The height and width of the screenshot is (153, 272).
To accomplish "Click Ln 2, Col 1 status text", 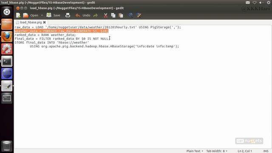I will (245, 151).
